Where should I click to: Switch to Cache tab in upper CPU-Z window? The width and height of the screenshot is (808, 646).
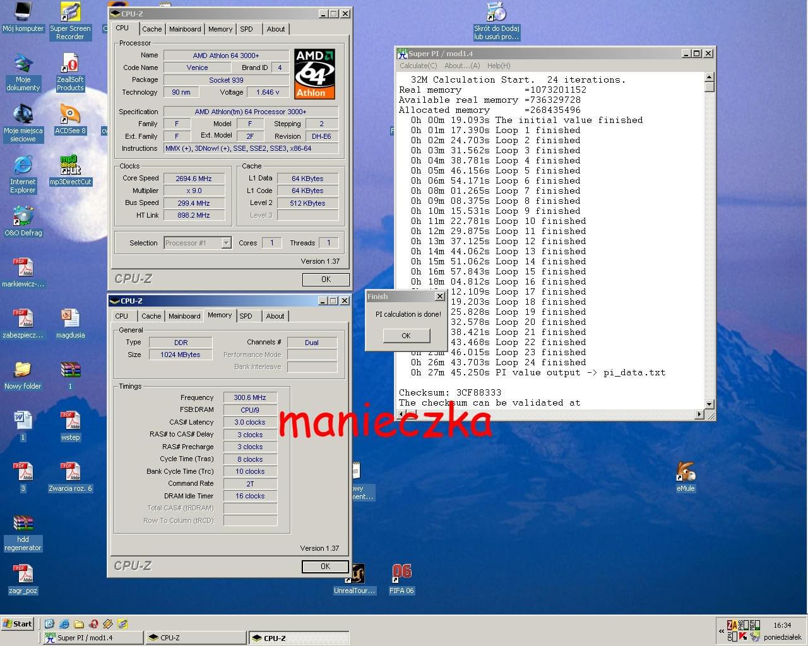[151, 29]
